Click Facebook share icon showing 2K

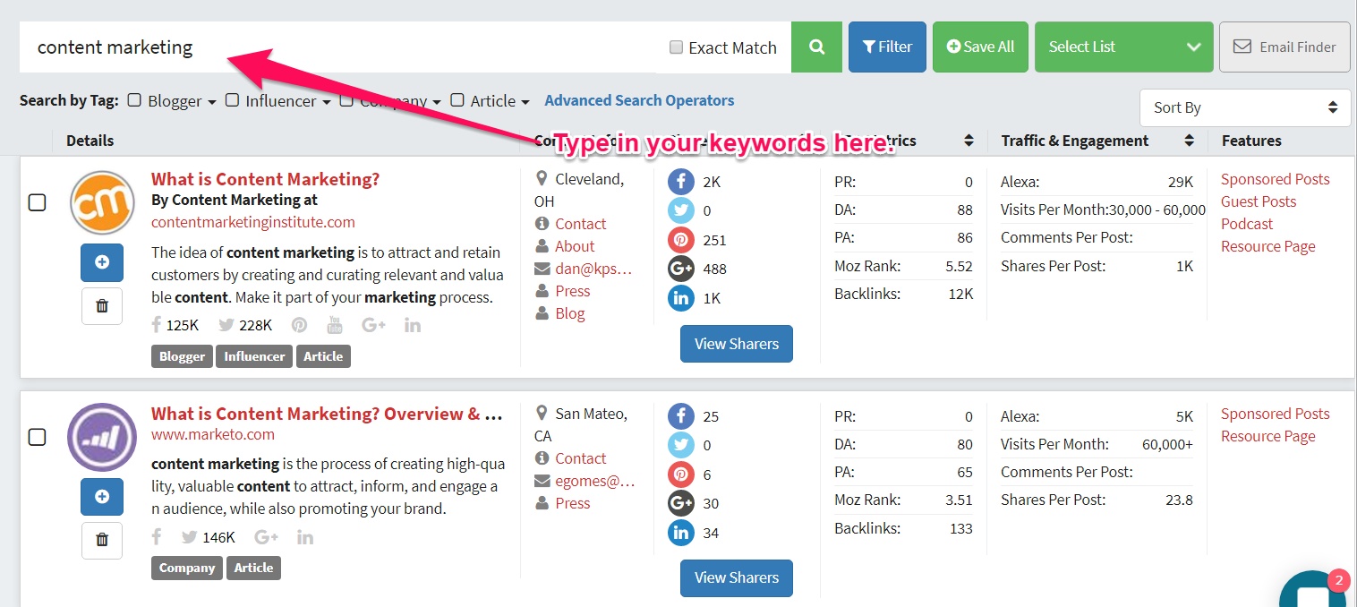tap(681, 183)
